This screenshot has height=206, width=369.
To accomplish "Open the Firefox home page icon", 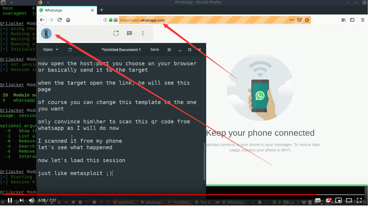I will [68, 20].
